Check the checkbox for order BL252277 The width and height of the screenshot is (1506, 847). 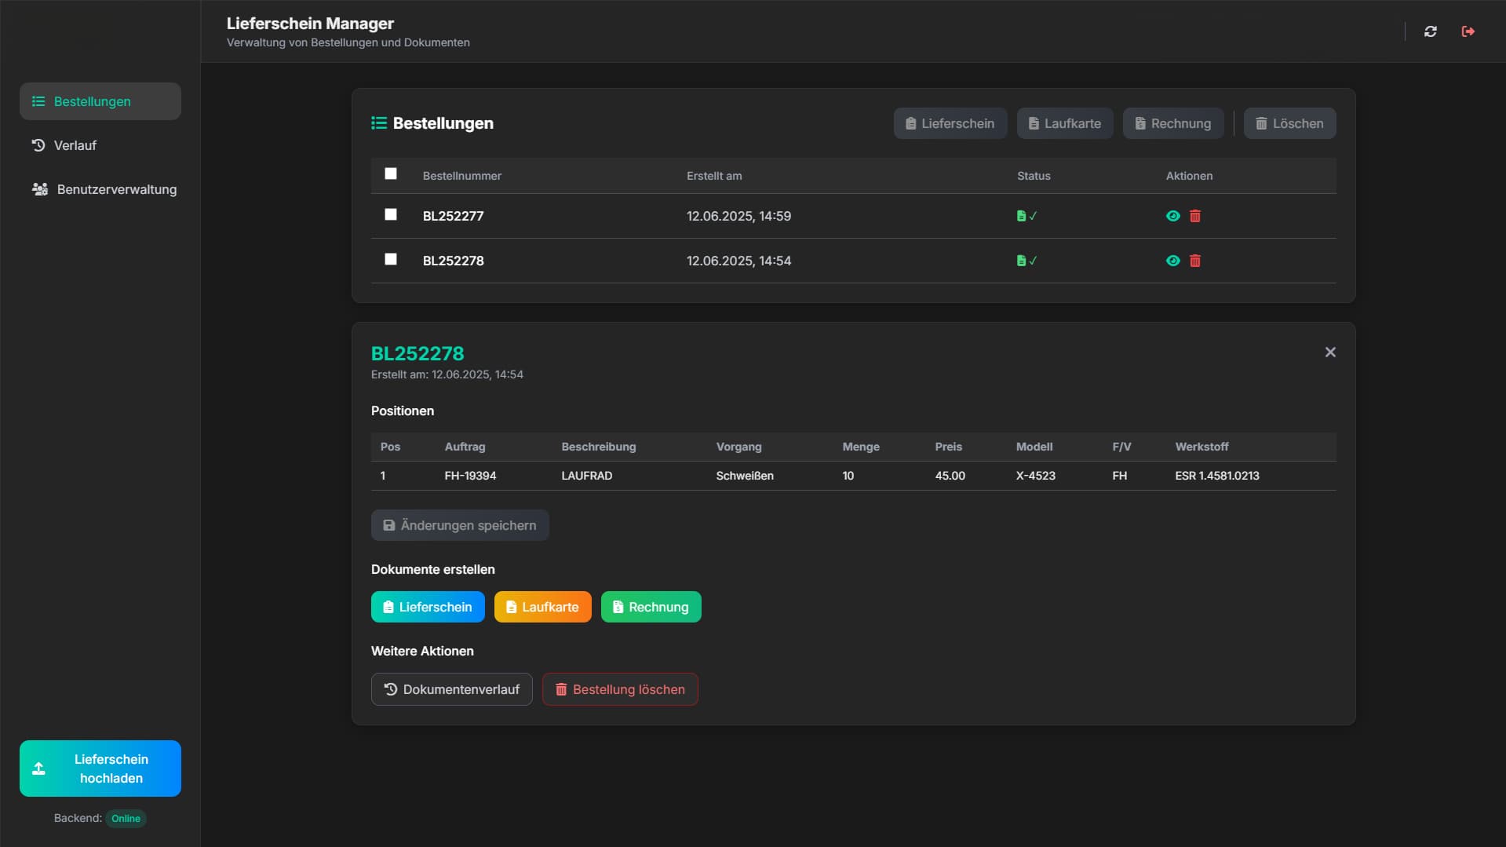[x=391, y=214]
